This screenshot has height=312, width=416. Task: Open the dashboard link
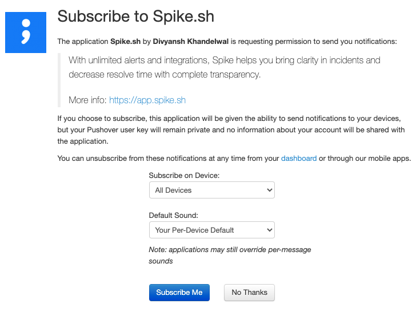click(x=298, y=158)
